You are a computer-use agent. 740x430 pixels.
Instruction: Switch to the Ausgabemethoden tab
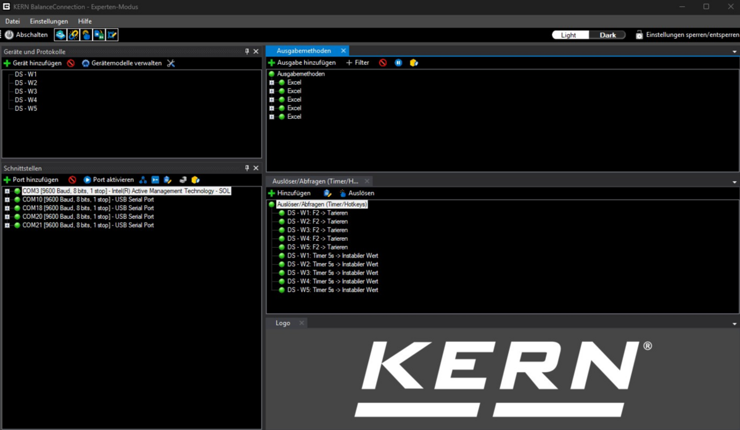[303, 51]
